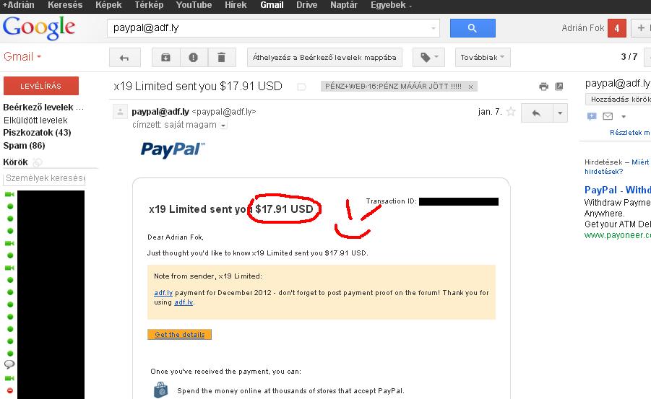Delete the email using trash icon
The height and width of the screenshot is (399, 651).
tap(222, 57)
